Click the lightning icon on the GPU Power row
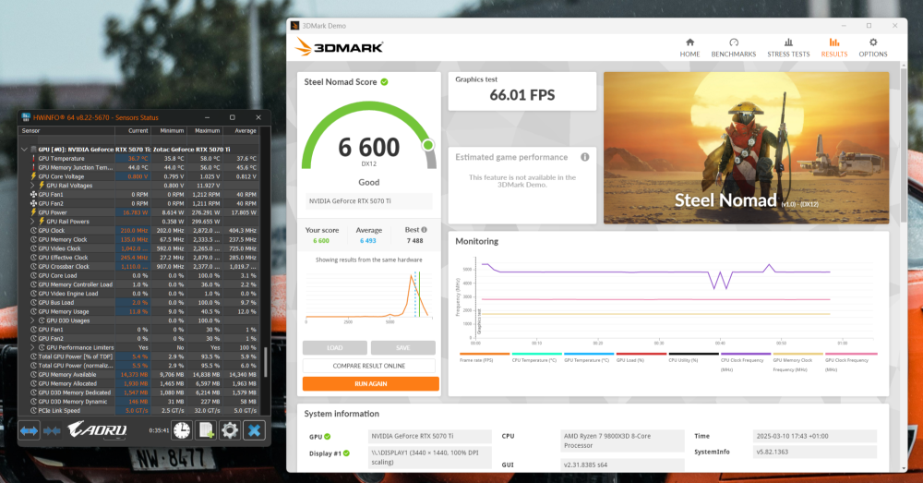This screenshot has width=923, height=483. pyautogui.click(x=33, y=212)
